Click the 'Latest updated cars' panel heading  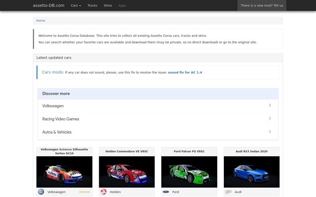(x=54, y=58)
